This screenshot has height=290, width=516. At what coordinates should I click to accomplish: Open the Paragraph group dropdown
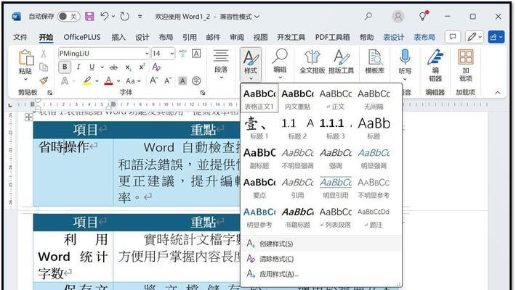click(x=221, y=65)
